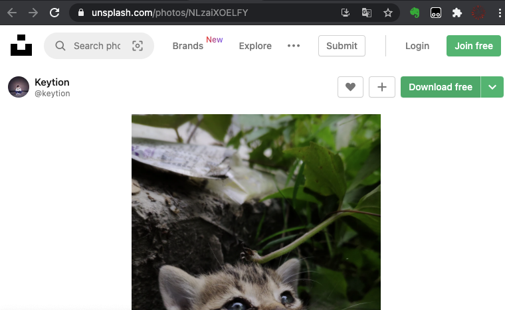Like the photo with heart button
This screenshot has width=505, height=310.
pos(350,87)
